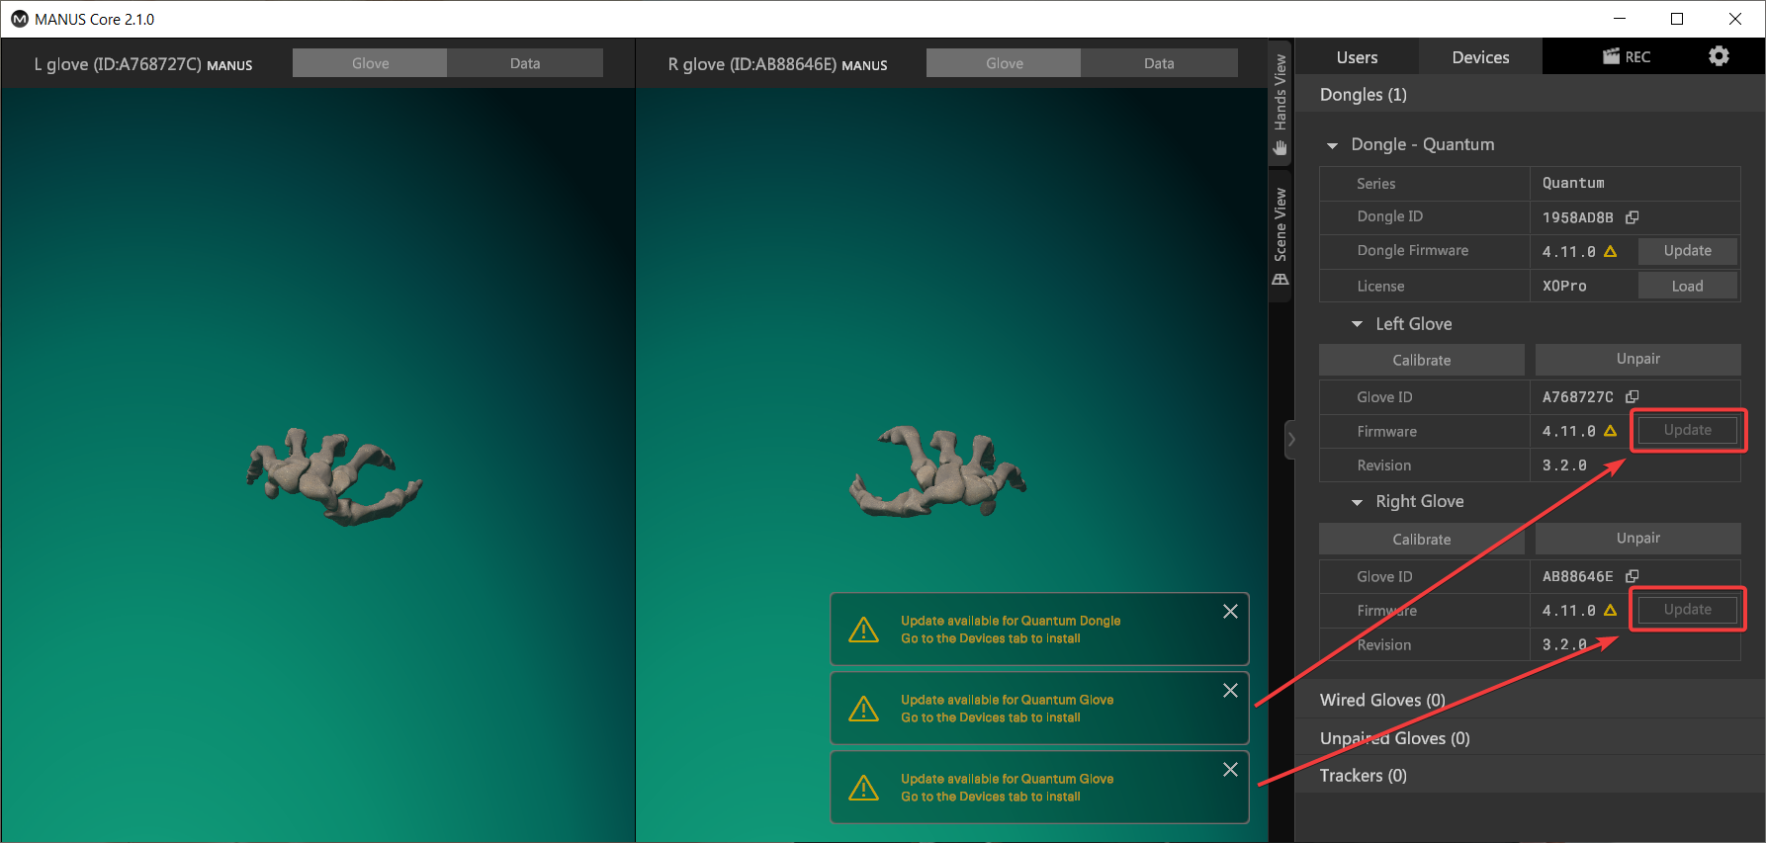Screen dimensions: 1766x843
Task: Collapse the Right Glove section
Action: (x=1357, y=502)
